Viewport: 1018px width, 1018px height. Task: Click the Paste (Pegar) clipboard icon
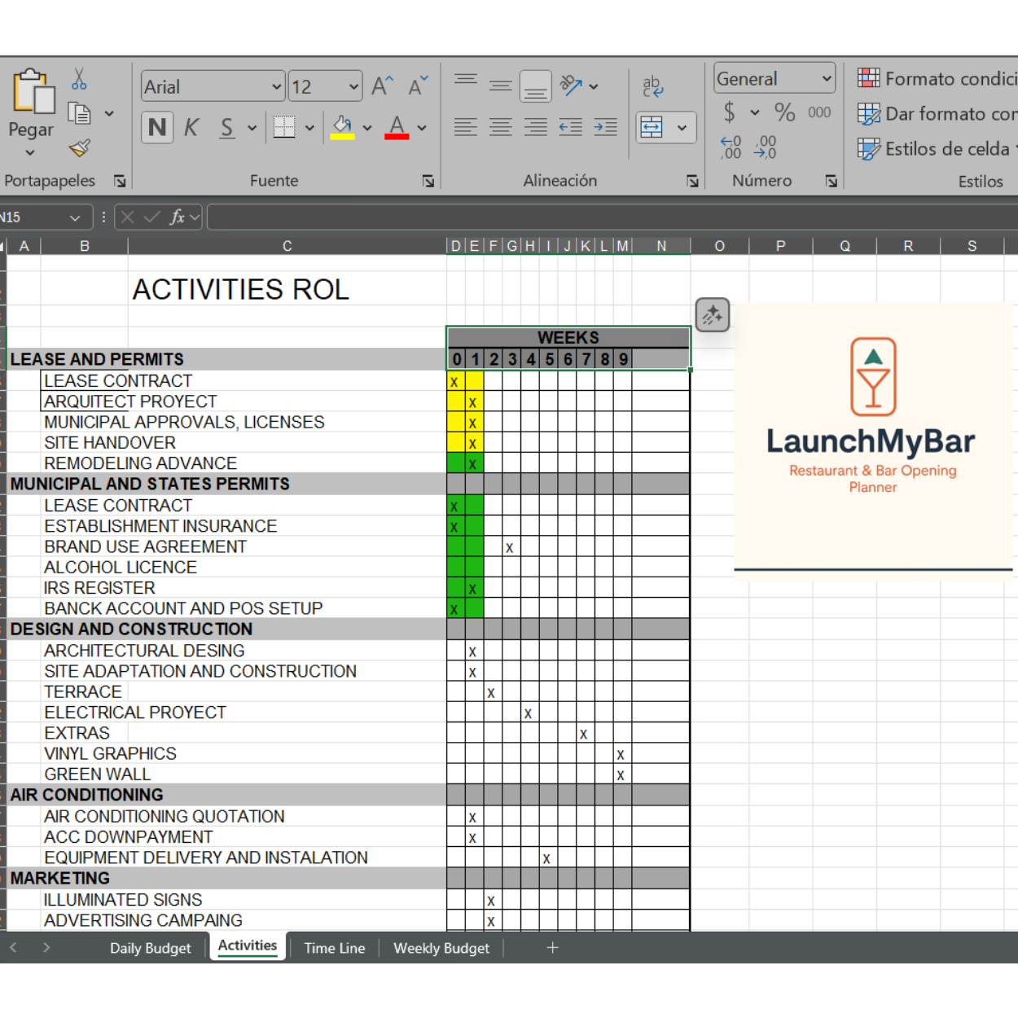pos(33,91)
